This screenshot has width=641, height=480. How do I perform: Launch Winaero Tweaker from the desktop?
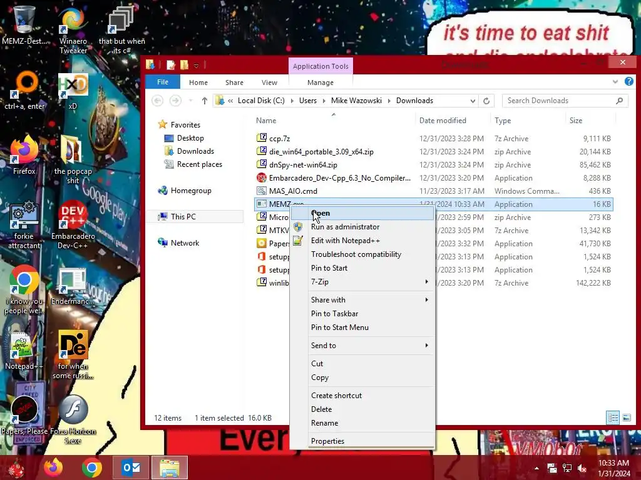point(73,29)
